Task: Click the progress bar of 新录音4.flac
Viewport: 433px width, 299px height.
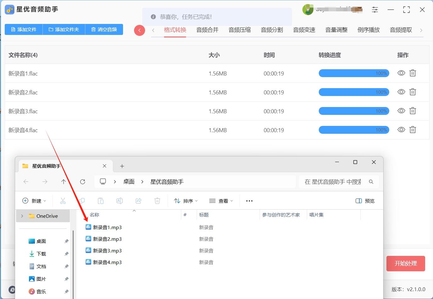Action: 354,130
